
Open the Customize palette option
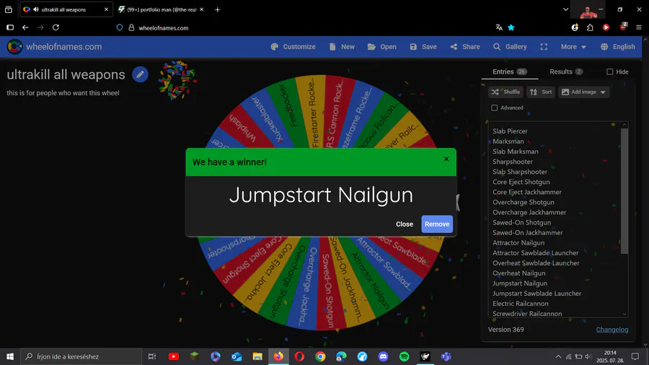click(293, 47)
